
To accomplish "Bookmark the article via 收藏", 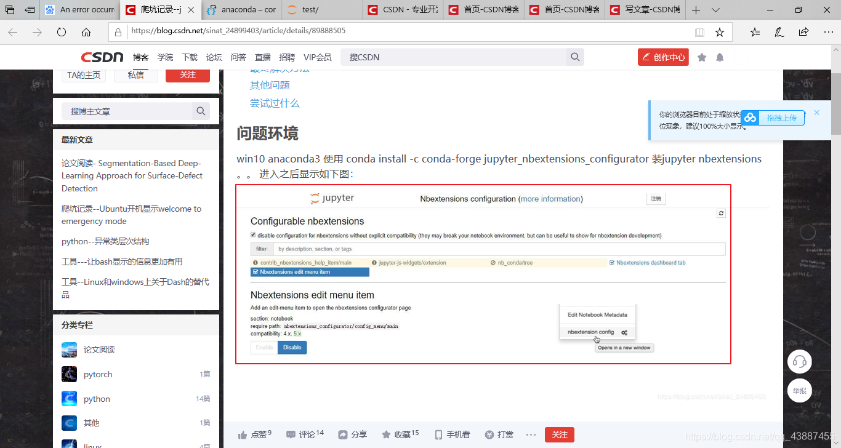I will coord(400,434).
